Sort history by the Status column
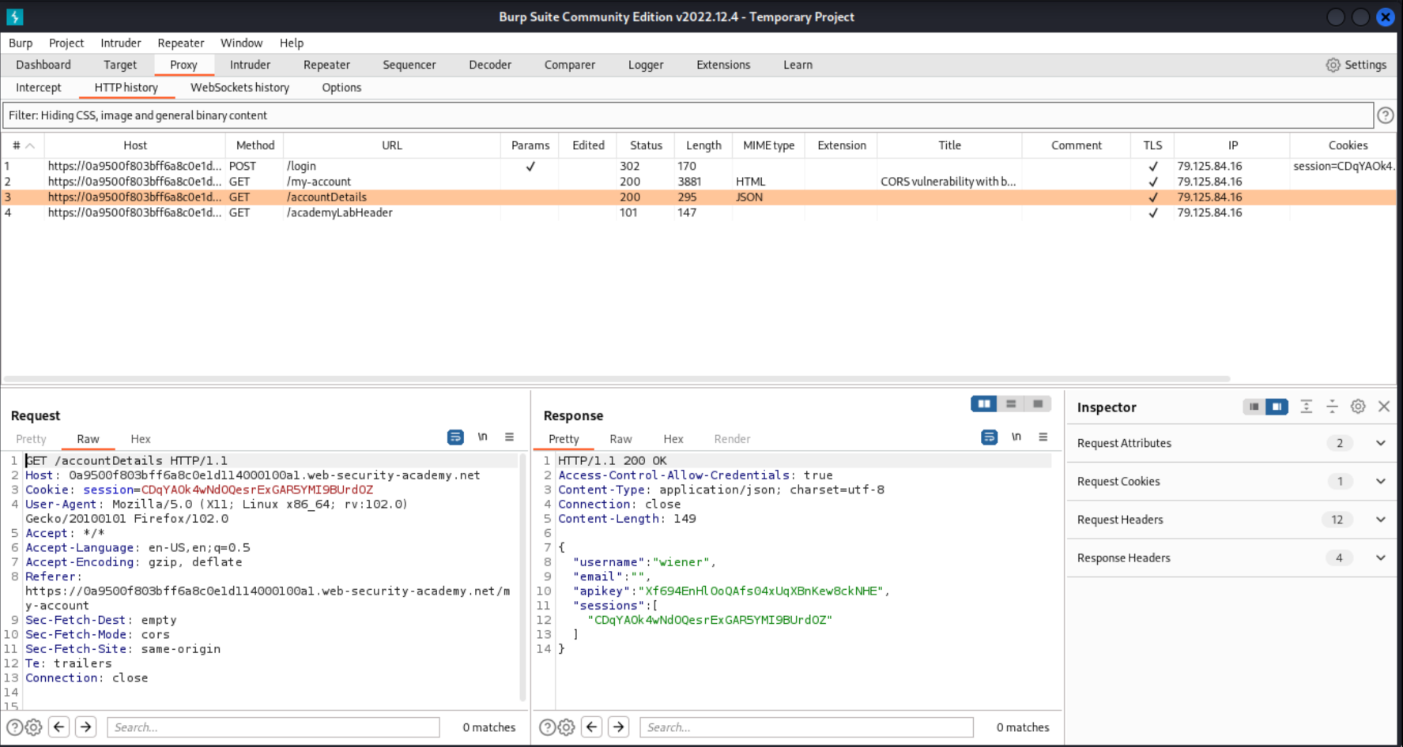 [646, 145]
